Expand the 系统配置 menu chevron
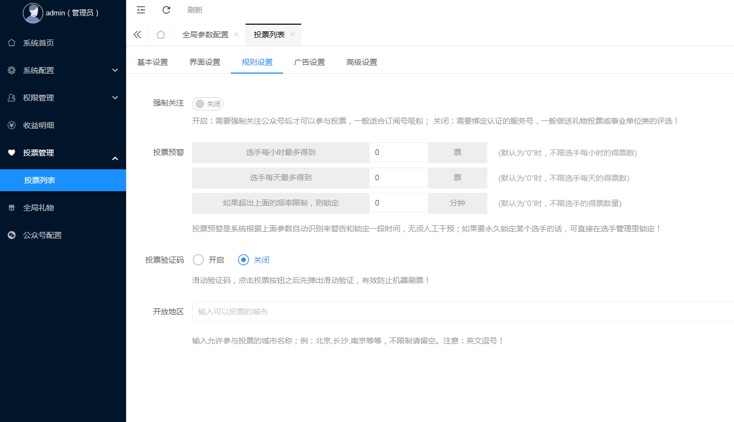 pyautogui.click(x=115, y=70)
